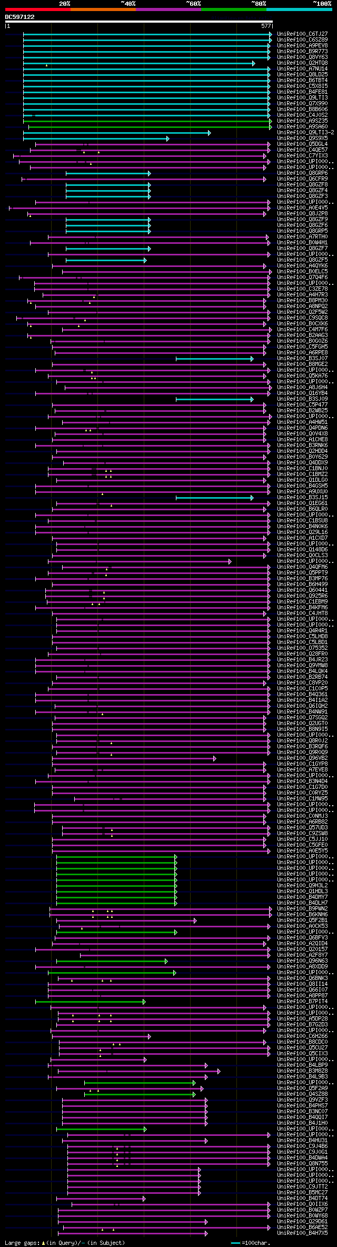Select label UniRef100_Q8GZF8
The width and height of the screenshot is (337, 1247).
click(x=302, y=184)
